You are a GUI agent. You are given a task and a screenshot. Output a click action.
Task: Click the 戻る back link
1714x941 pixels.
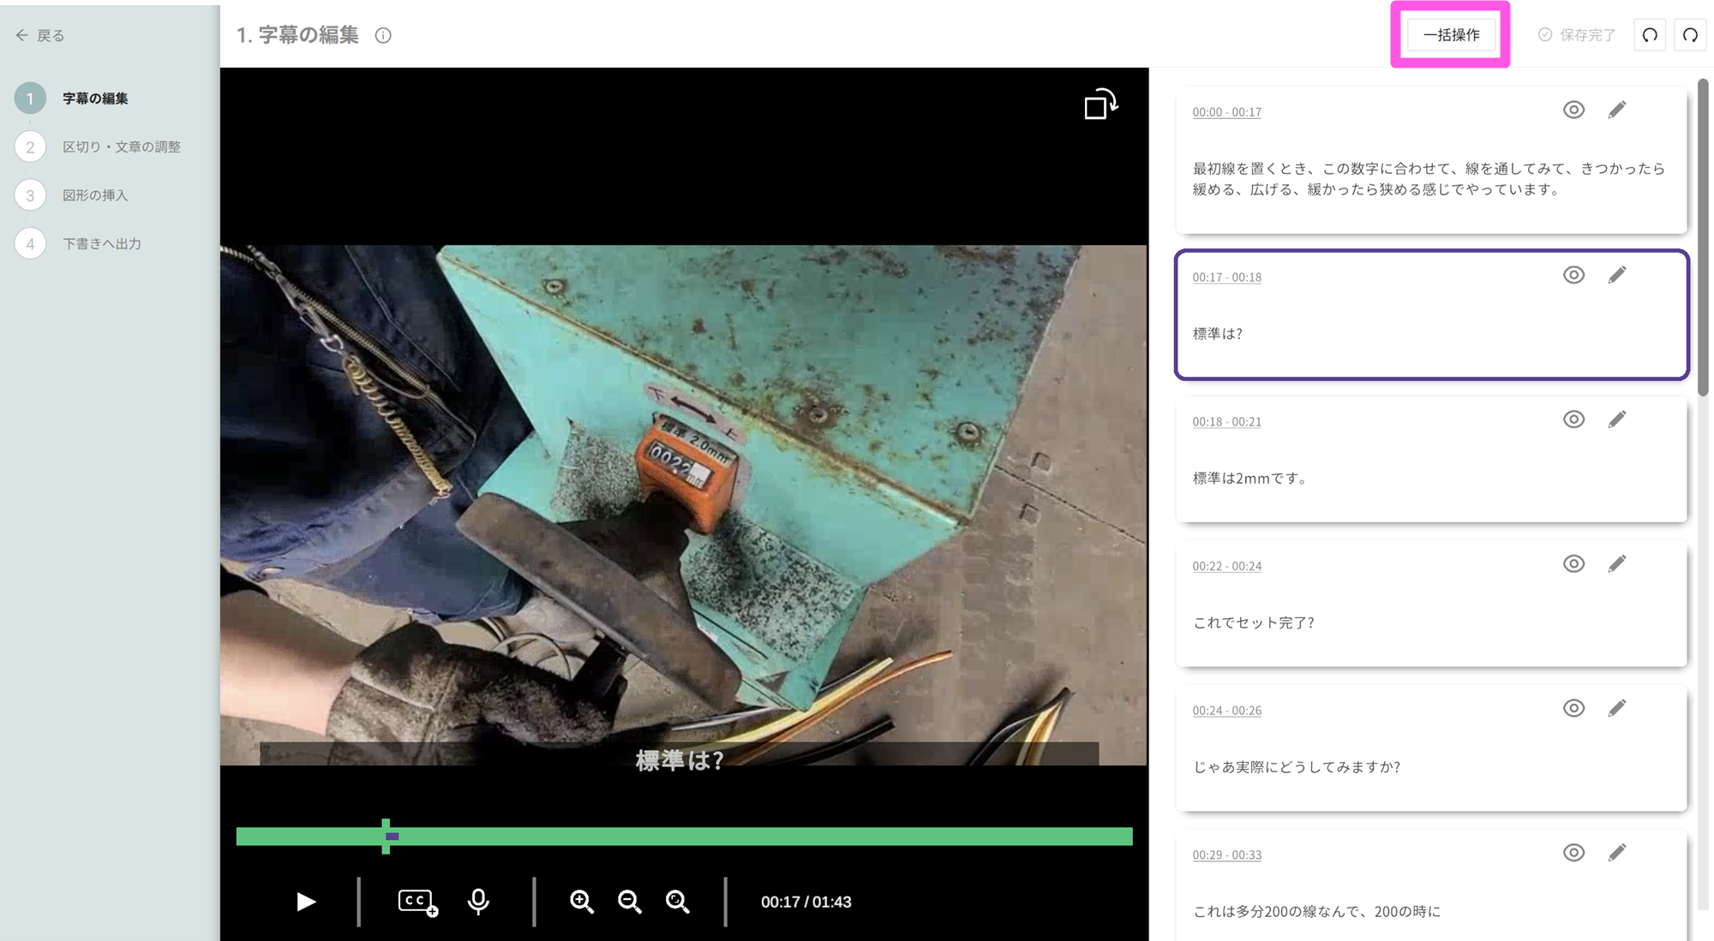click(x=40, y=35)
